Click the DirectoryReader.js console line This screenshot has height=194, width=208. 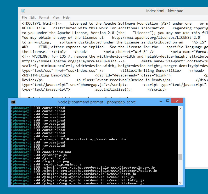(x=84, y=171)
